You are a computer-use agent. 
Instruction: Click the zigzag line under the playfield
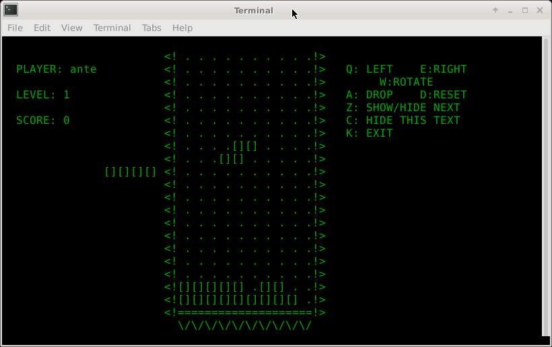click(245, 325)
